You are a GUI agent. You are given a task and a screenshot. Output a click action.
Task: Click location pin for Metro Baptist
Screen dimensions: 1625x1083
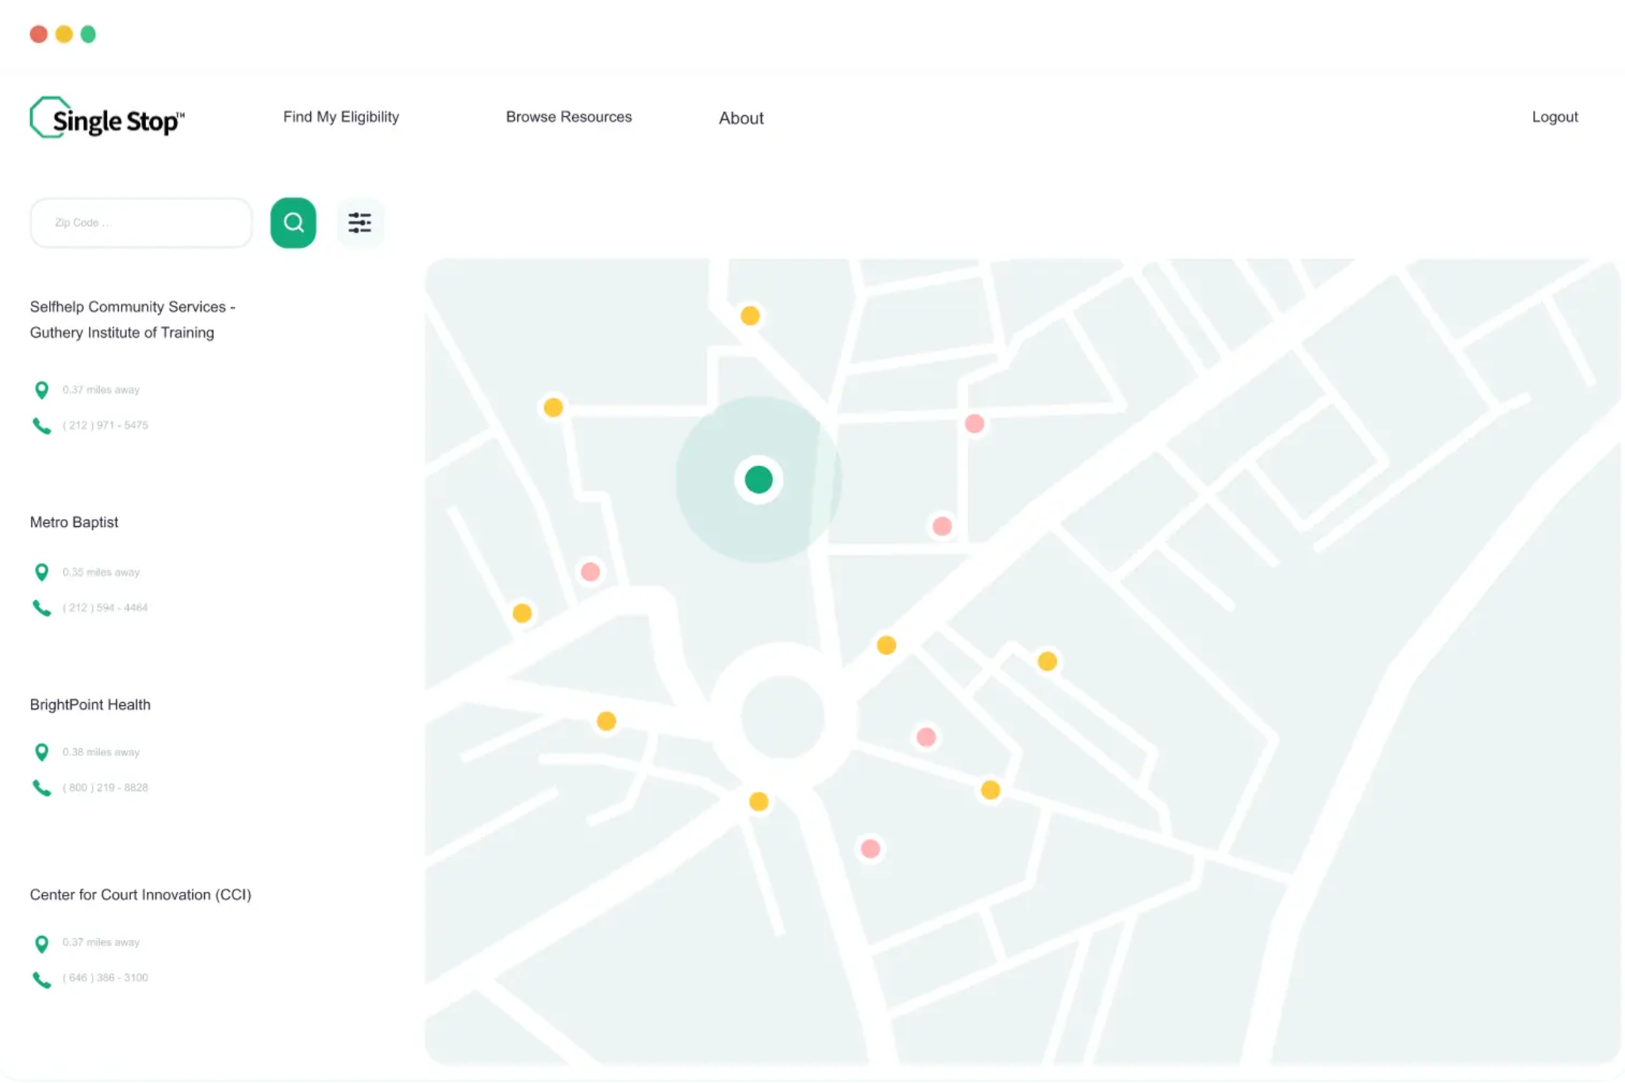click(x=42, y=572)
